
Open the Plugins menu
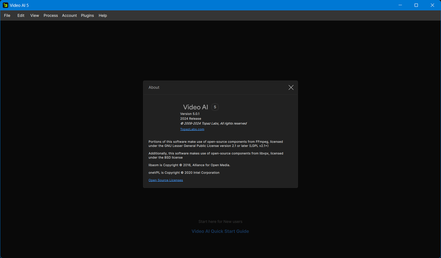point(87,15)
